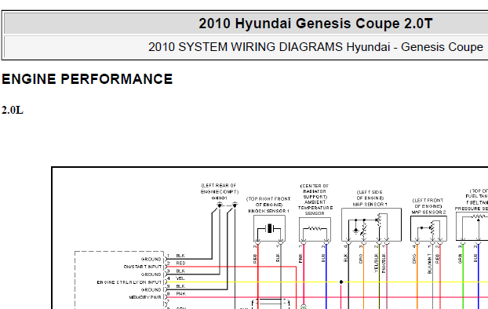Click the 'KNOCK SENSOR 1' label
This screenshot has width=488, height=309.
point(268,211)
